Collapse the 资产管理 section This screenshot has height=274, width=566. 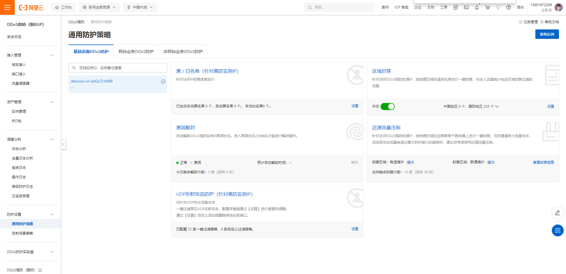[x=52, y=102]
